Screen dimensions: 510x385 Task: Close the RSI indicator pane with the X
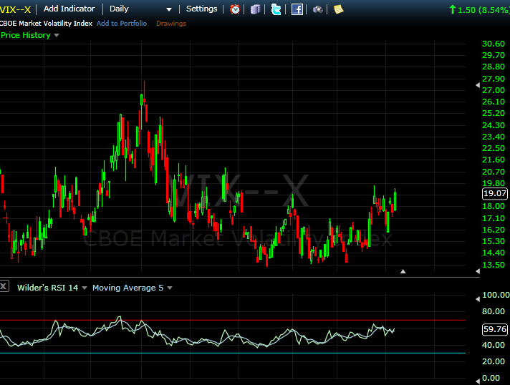click(x=4, y=286)
